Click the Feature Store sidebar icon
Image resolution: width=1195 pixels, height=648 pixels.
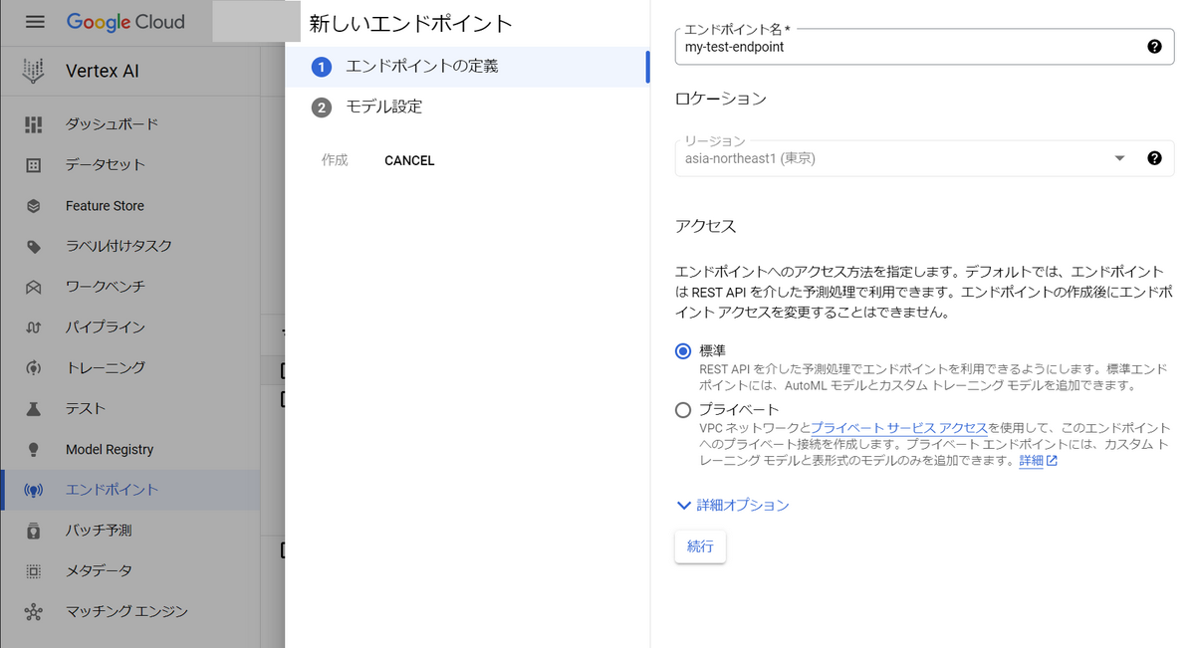pos(34,206)
